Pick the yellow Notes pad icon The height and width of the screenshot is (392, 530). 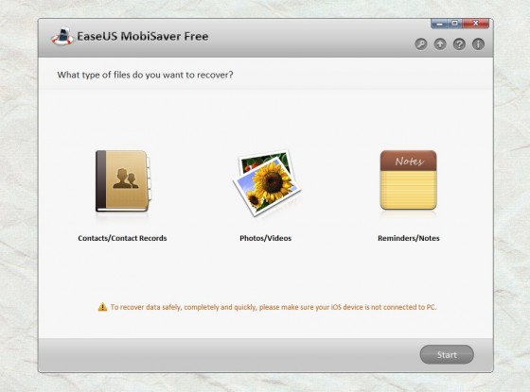pos(408,179)
